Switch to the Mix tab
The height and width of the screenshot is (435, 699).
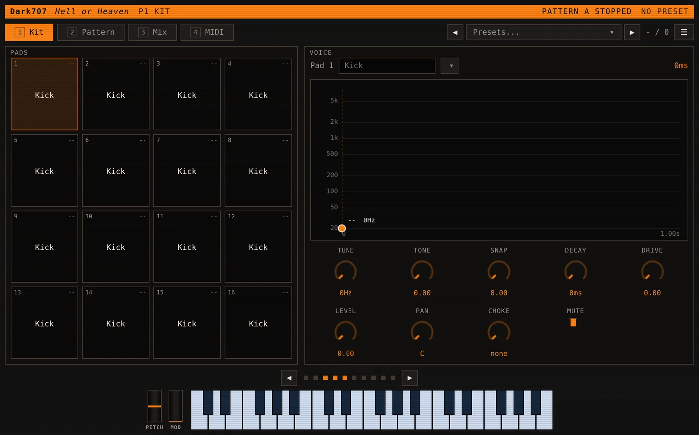pyautogui.click(x=152, y=32)
